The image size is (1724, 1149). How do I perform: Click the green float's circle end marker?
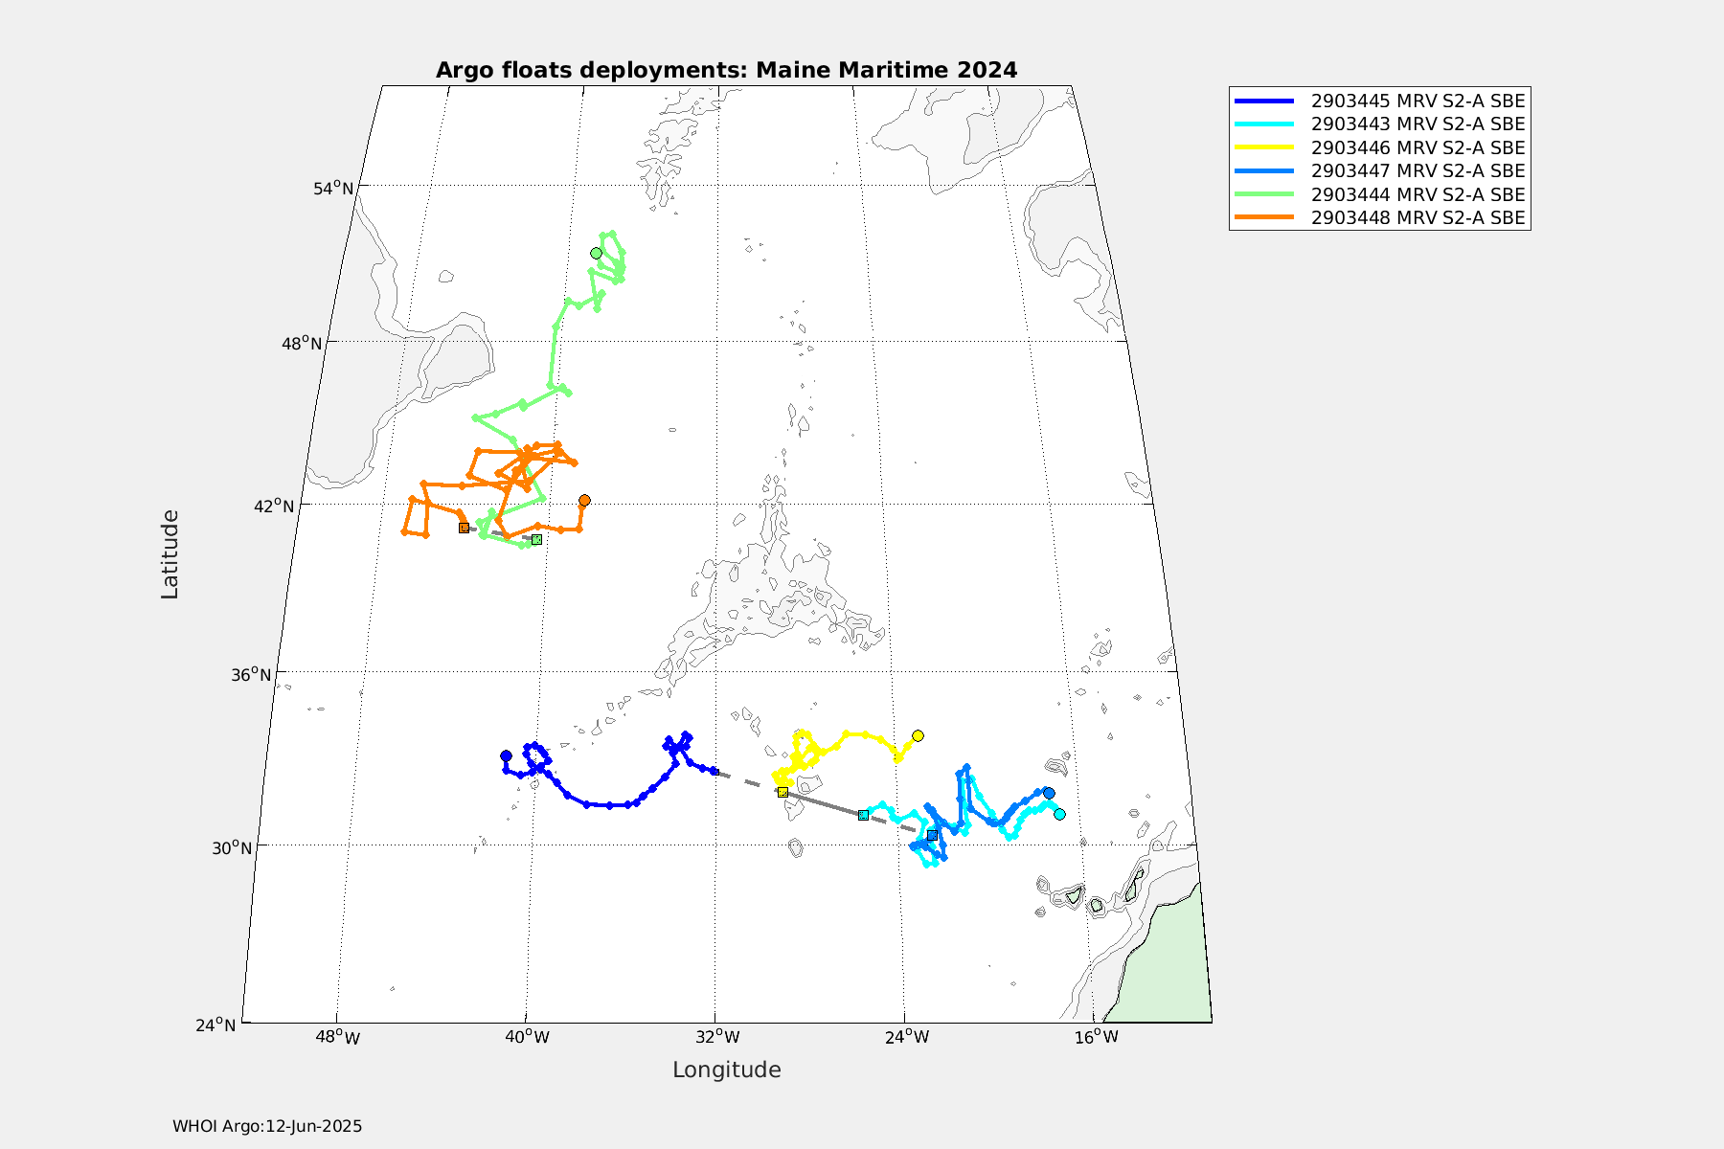click(596, 253)
